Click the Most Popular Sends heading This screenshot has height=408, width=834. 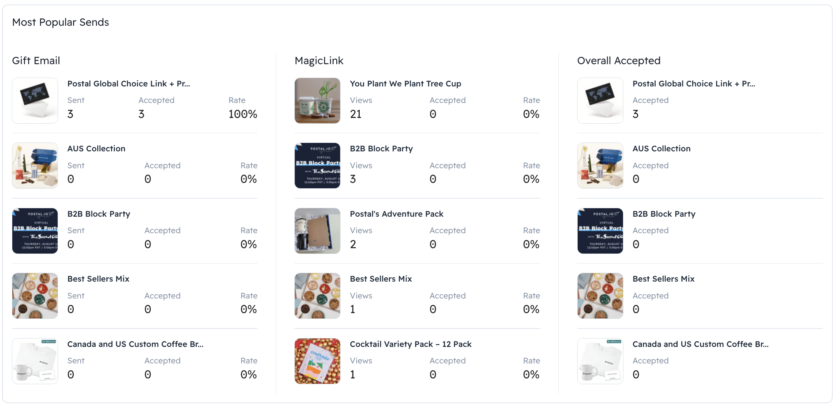pyautogui.click(x=61, y=22)
